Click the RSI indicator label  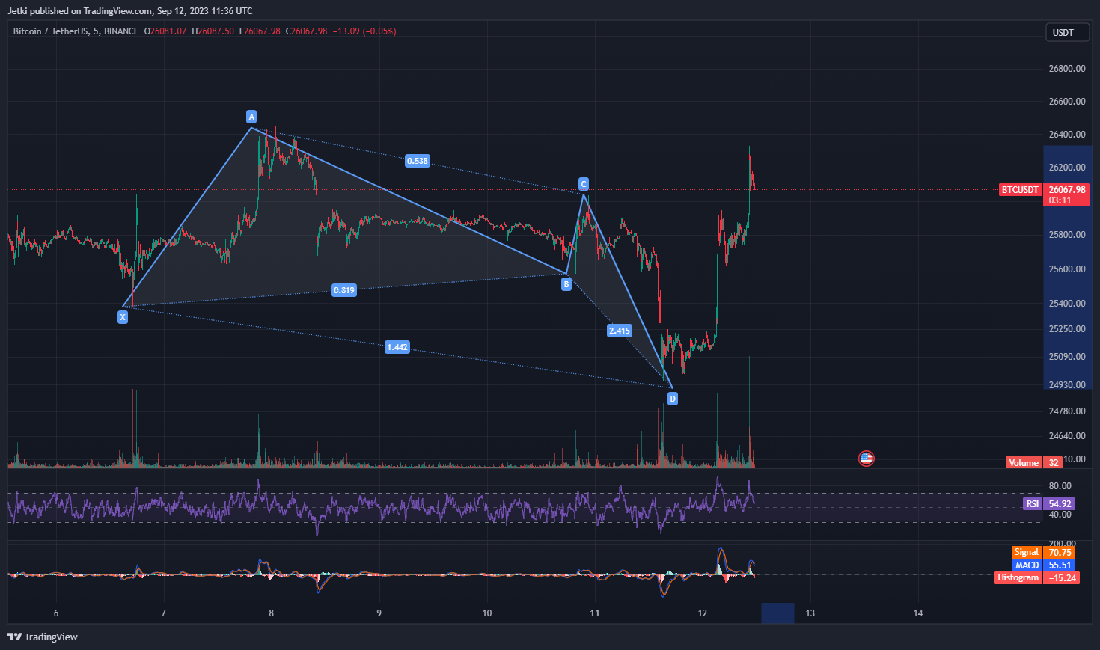1033,504
